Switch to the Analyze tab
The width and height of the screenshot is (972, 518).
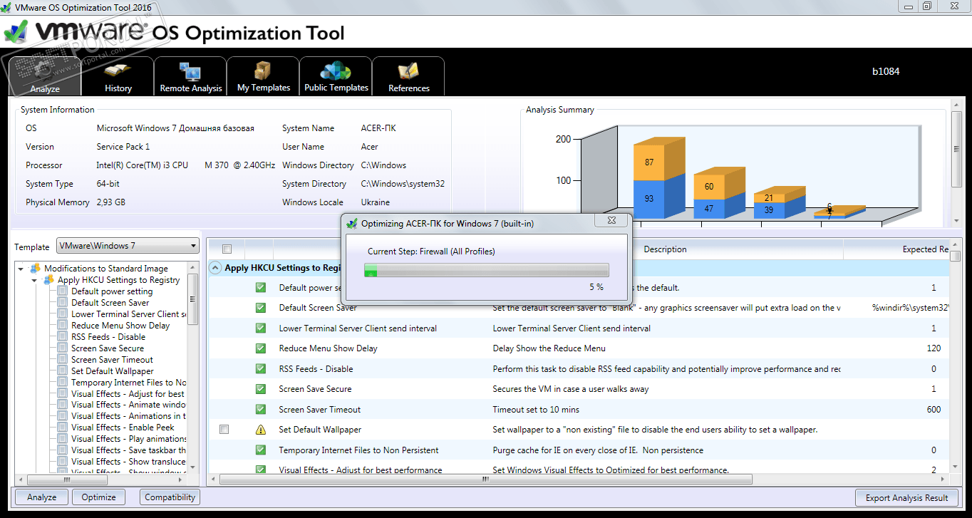point(45,76)
